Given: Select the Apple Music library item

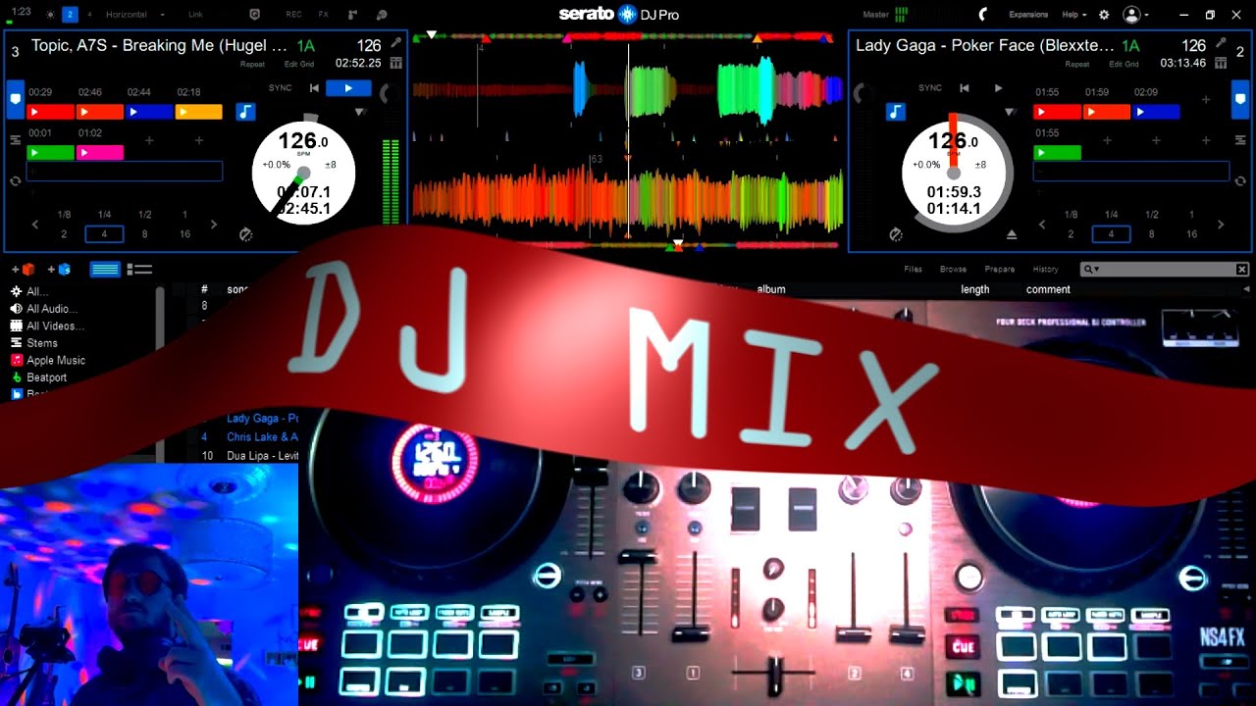Looking at the screenshot, I should coord(56,360).
